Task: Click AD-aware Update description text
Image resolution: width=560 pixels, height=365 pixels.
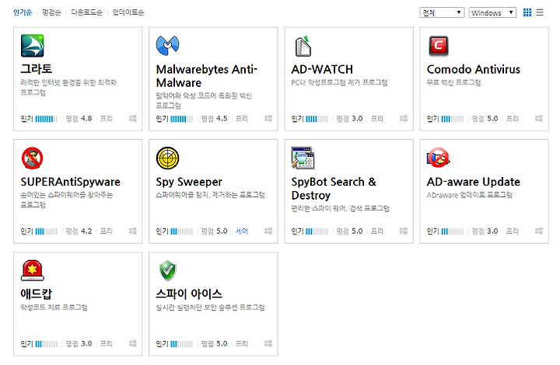Action: tap(469, 195)
